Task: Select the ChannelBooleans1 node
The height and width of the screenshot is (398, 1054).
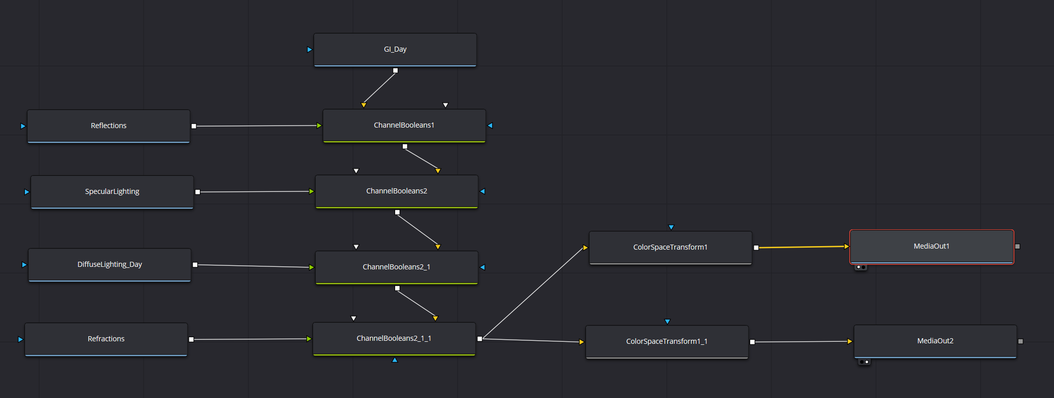Action: pos(404,126)
